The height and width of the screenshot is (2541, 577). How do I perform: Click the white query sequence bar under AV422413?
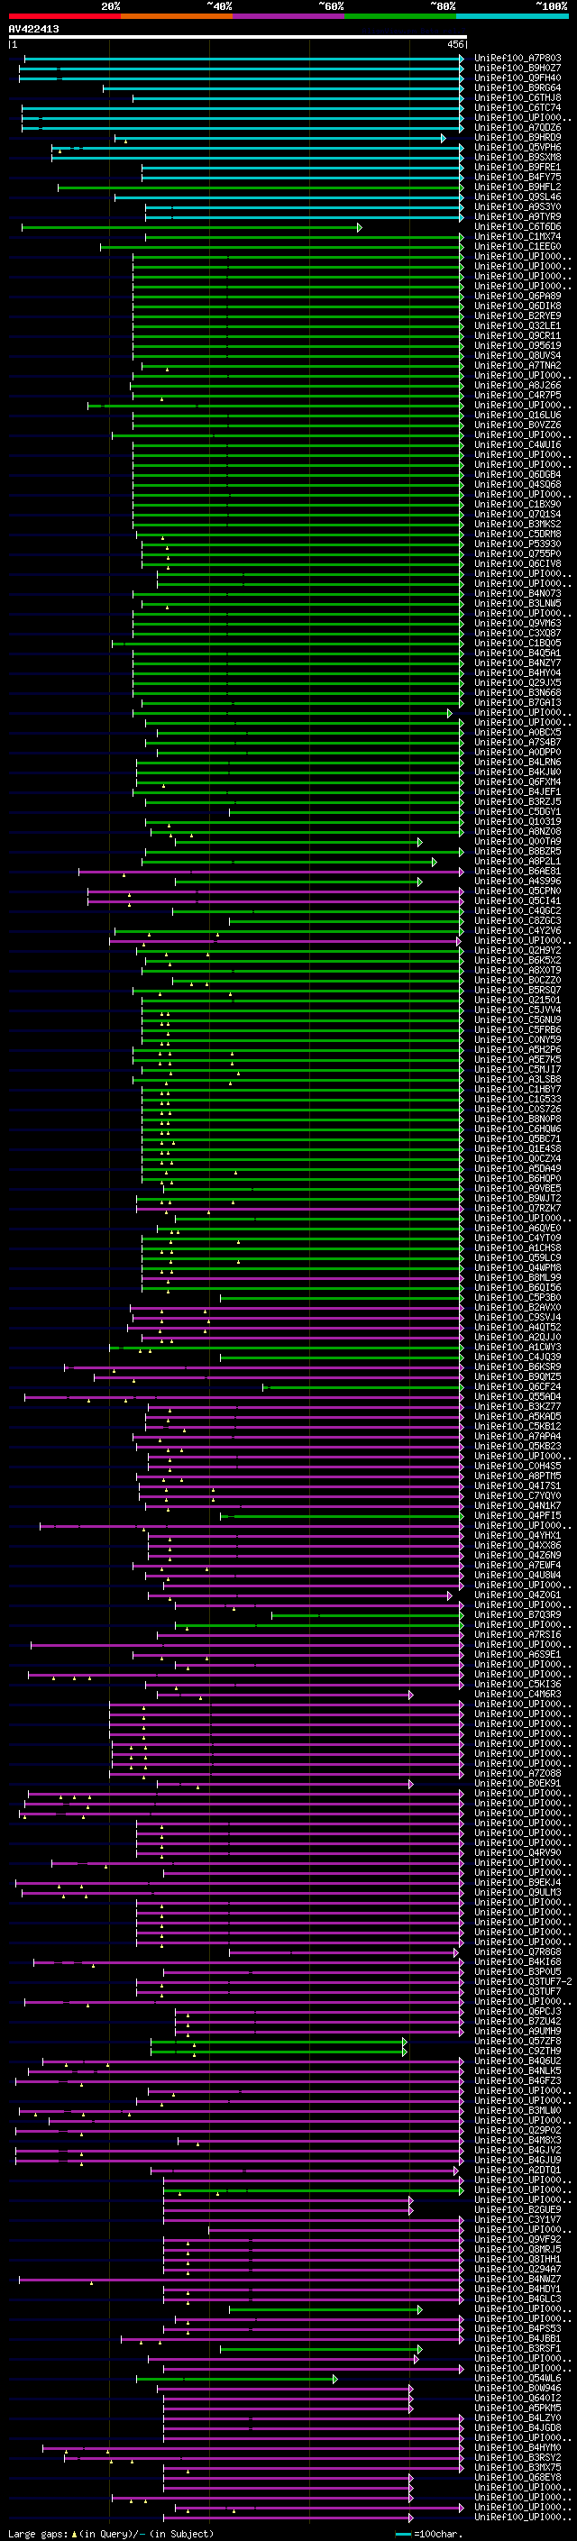pos(238,36)
